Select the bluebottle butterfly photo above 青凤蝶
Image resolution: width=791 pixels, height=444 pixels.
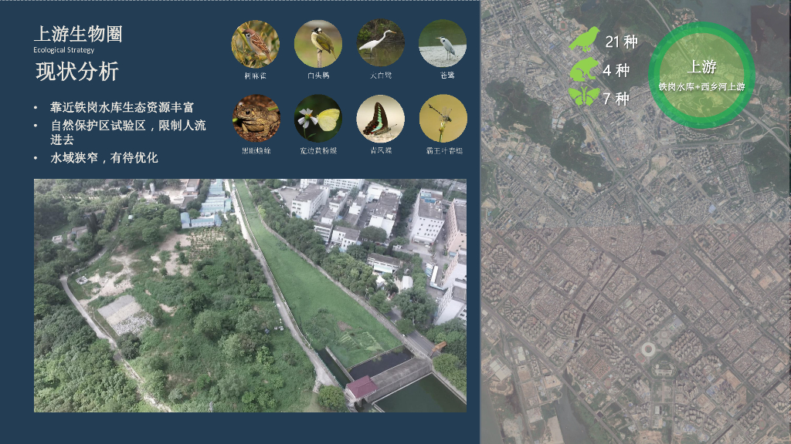(x=380, y=119)
